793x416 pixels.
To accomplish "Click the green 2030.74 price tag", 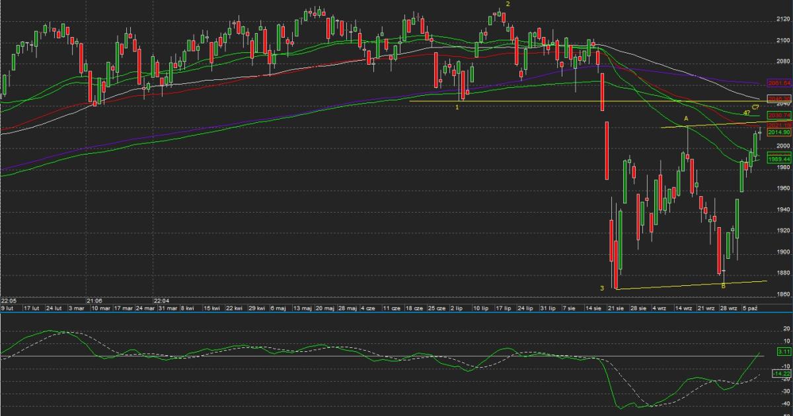I will [x=779, y=115].
